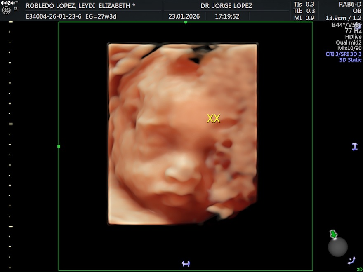Click the yellow XX annotation on the image
363x272 pixels.
[x=213, y=119]
